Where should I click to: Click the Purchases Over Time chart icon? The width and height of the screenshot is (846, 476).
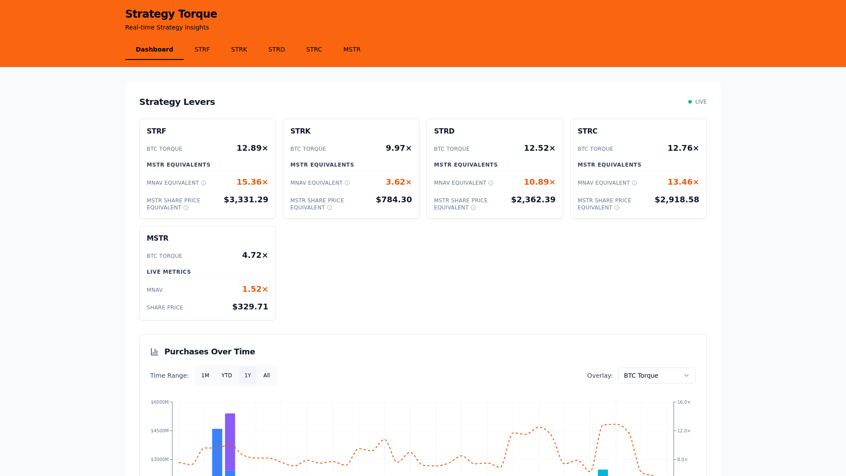pyautogui.click(x=155, y=352)
